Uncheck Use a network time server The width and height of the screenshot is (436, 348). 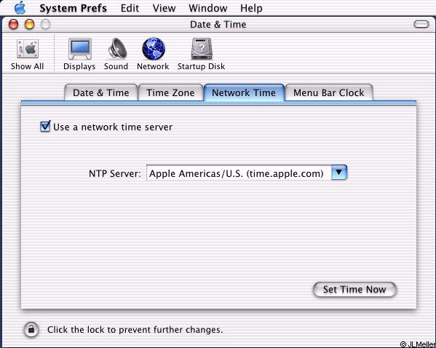(x=45, y=126)
